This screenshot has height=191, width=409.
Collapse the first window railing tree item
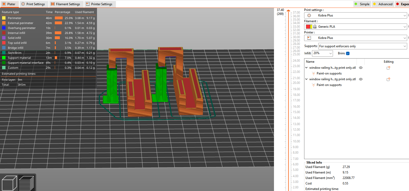[x=306, y=68]
